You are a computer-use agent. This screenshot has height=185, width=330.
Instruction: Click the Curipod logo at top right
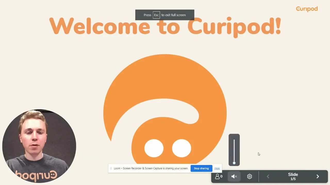click(307, 9)
